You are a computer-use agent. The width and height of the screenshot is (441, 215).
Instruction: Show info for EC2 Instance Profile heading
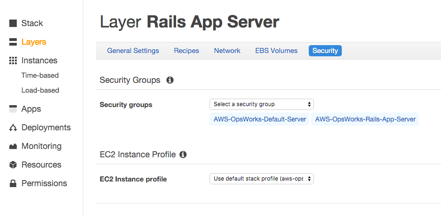click(183, 155)
